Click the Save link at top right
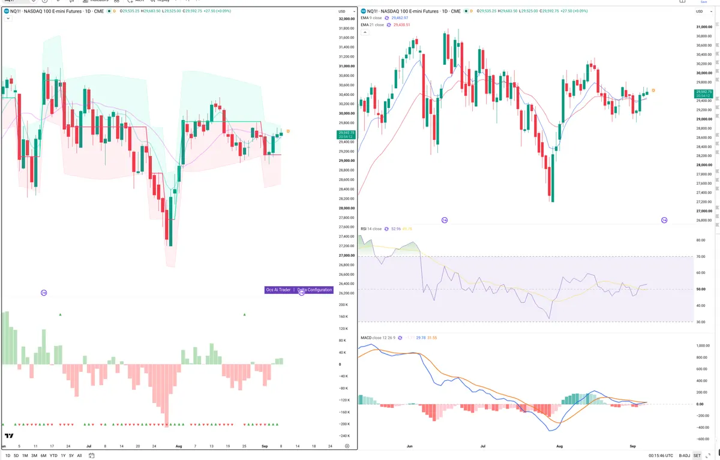The height and width of the screenshot is (460, 720). tap(704, 2)
